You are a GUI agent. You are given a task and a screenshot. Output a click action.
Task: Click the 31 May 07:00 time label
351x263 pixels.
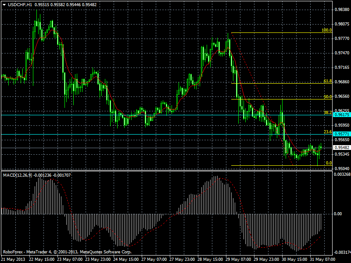(322, 259)
